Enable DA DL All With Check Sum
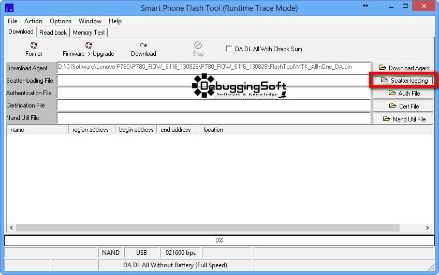439x275 pixels. pos(229,49)
